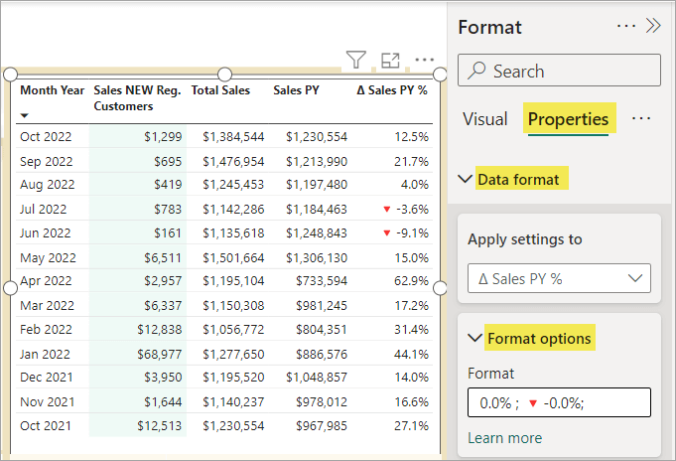Click the 12.5% cell
This screenshot has height=461, width=676.
[x=411, y=137]
